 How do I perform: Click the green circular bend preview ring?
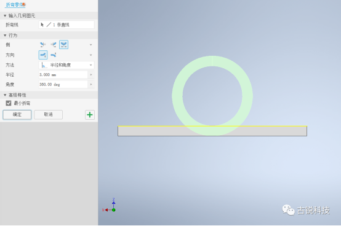[x=212, y=61]
